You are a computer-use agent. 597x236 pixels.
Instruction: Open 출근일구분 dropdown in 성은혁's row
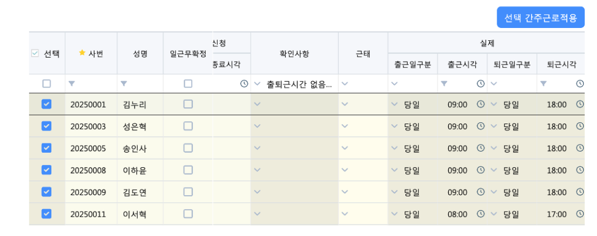394,126
